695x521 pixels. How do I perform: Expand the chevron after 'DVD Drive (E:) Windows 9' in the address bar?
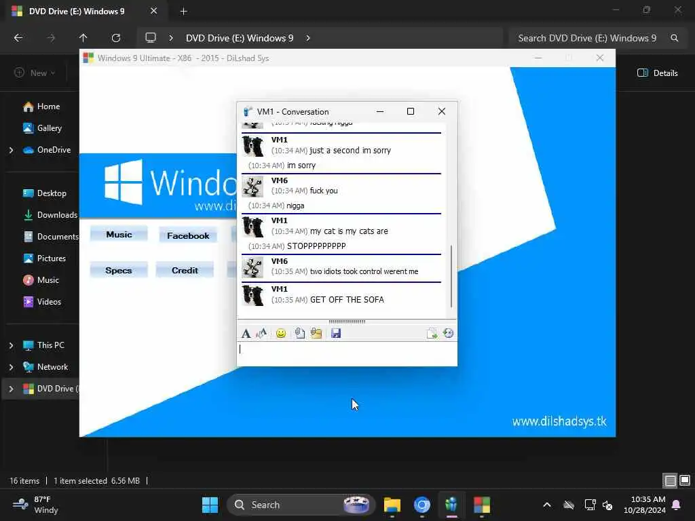pyautogui.click(x=308, y=38)
